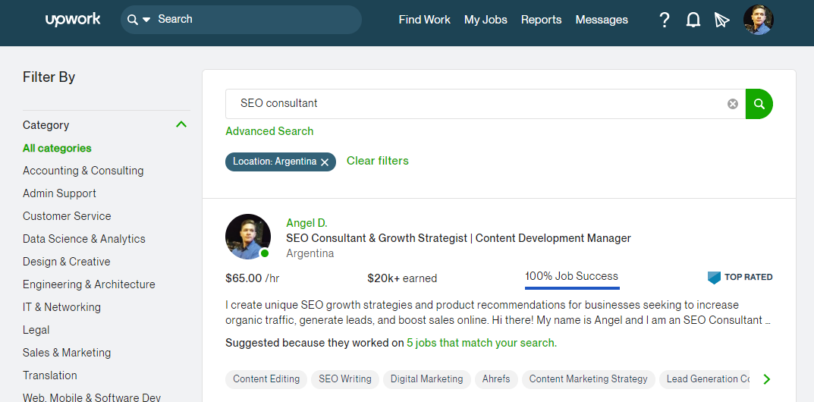The width and height of the screenshot is (814, 402).
Task: Clear the SEO consultant search text
Action: [733, 104]
